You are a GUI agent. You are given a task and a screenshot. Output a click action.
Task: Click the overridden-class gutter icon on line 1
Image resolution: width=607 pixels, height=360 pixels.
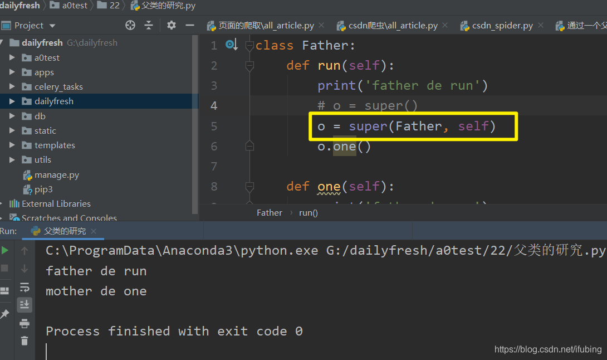pyautogui.click(x=232, y=45)
